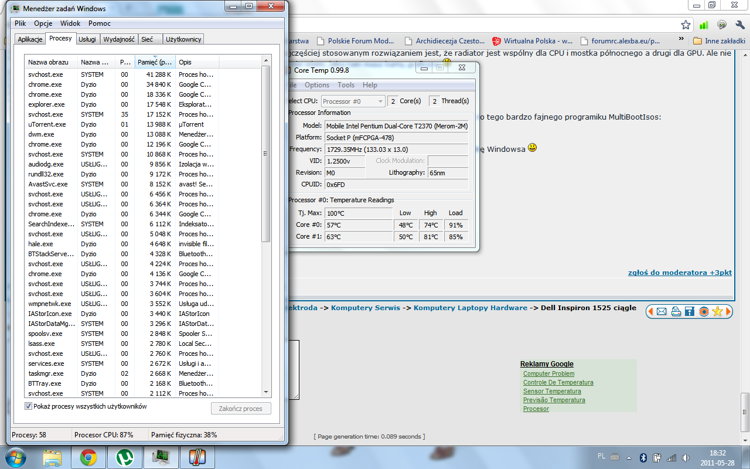Open the 'Komputery Laptopy Hardware' breadcrumb link

pyautogui.click(x=471, y=308)
